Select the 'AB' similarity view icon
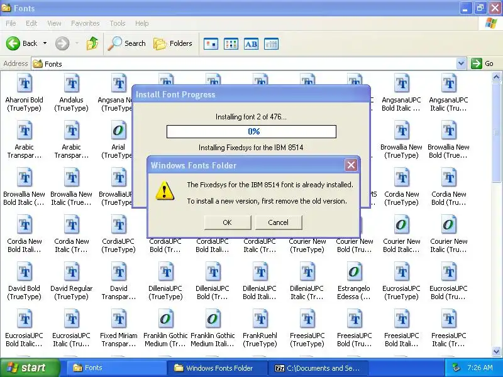This screenshot has height=377, width=503. [251, 44]
